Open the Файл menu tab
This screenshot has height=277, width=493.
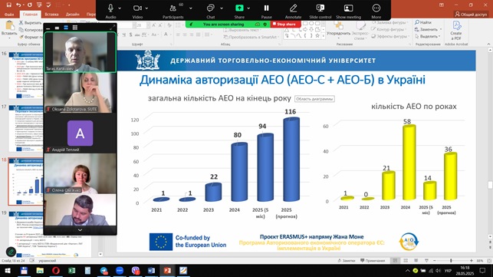tap(9, 14)
